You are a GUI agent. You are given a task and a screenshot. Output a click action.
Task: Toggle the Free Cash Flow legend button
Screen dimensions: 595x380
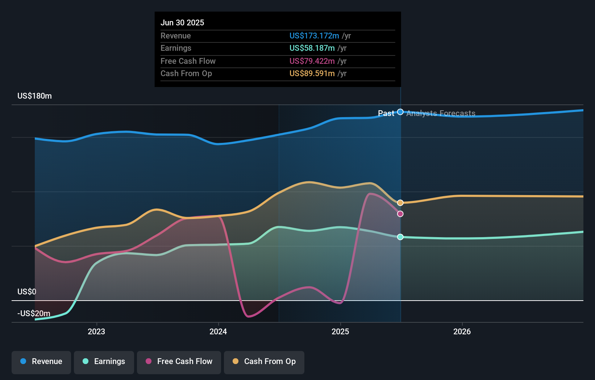pyautogui.click(x=179, y=362)
